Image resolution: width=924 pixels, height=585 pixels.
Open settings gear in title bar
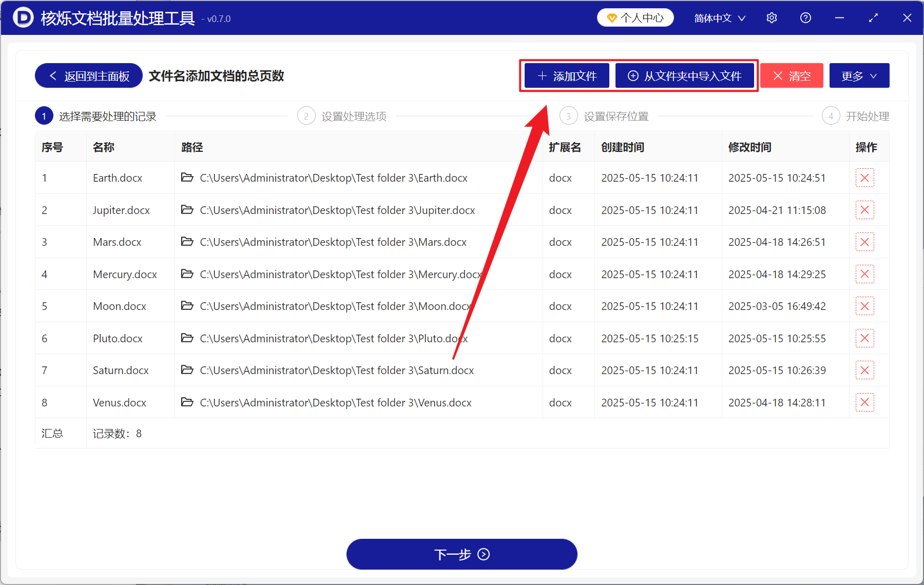click(x=772, y=18)
